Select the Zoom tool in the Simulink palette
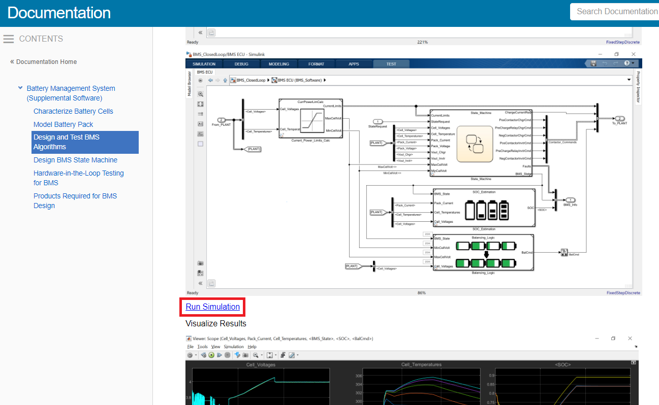The width and height of the screenshot is (659, 405). tap(200, 94)
